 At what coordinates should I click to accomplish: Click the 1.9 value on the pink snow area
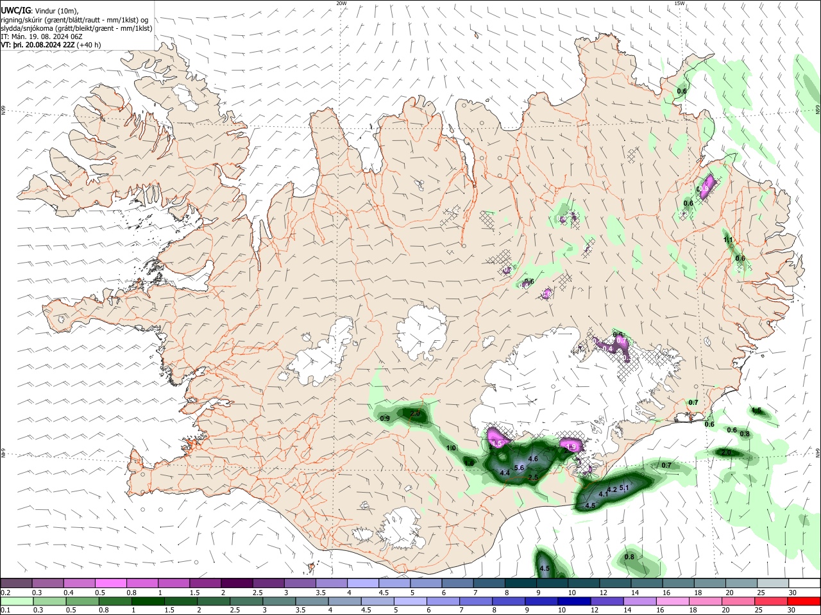572,447
